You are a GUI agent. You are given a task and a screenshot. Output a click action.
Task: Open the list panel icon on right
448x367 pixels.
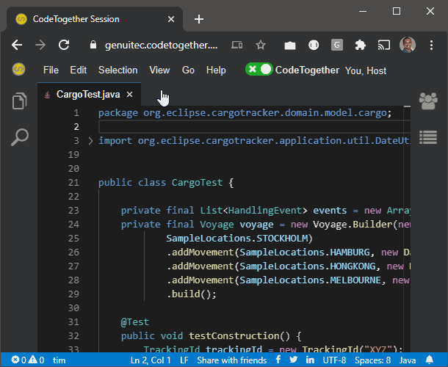click(x=428, y=137)
